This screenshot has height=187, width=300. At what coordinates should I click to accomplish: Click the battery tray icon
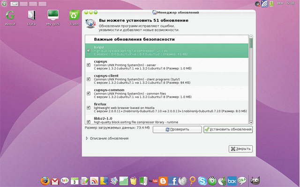271,4
